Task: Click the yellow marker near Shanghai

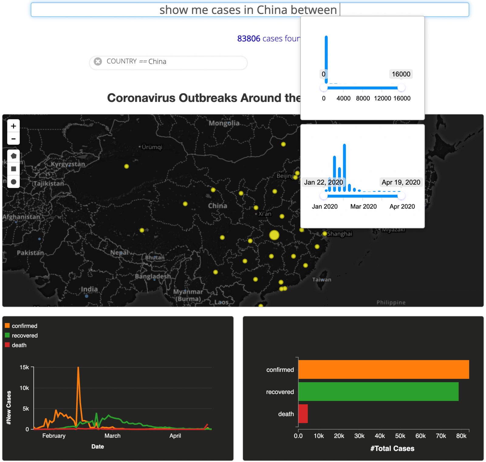Action: pyautogui.click(x=325, y=233)
